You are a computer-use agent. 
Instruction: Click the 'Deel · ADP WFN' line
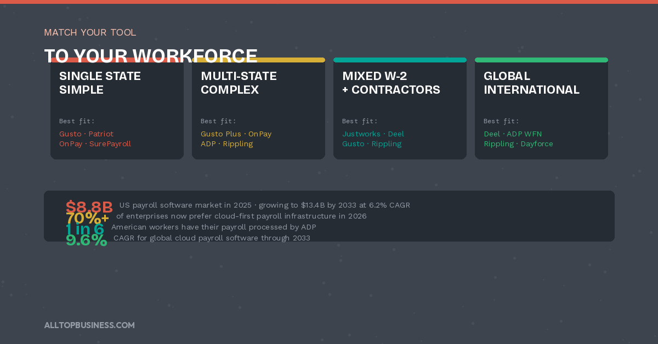pos(513,134)
